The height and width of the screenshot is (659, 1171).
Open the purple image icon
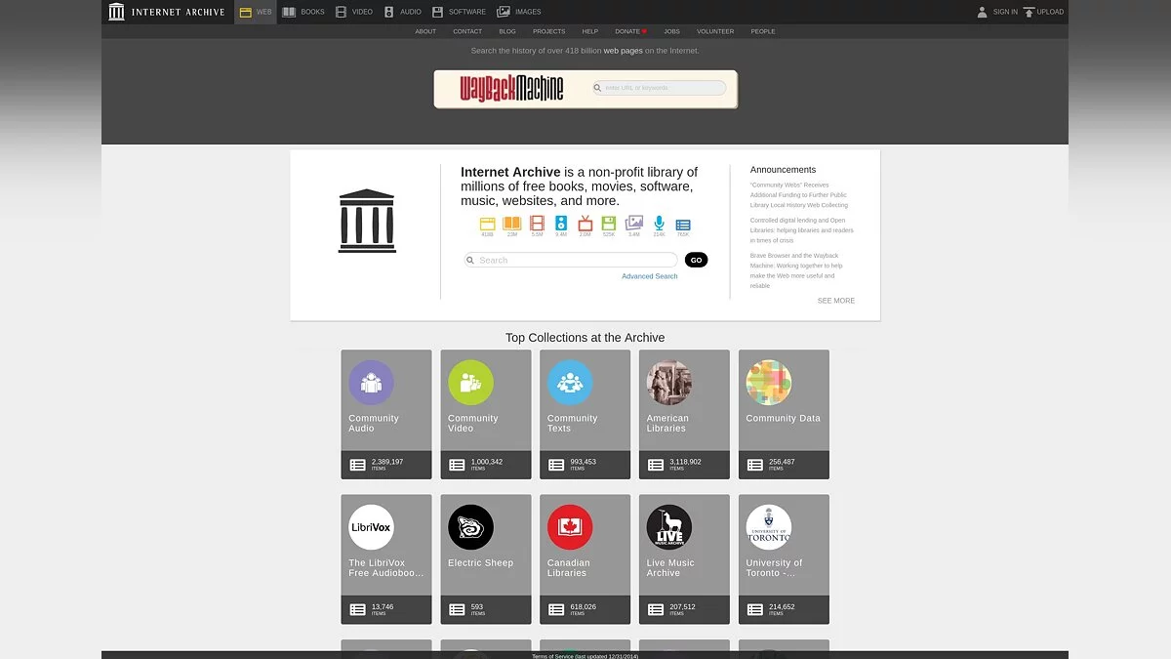click(634, 224)
